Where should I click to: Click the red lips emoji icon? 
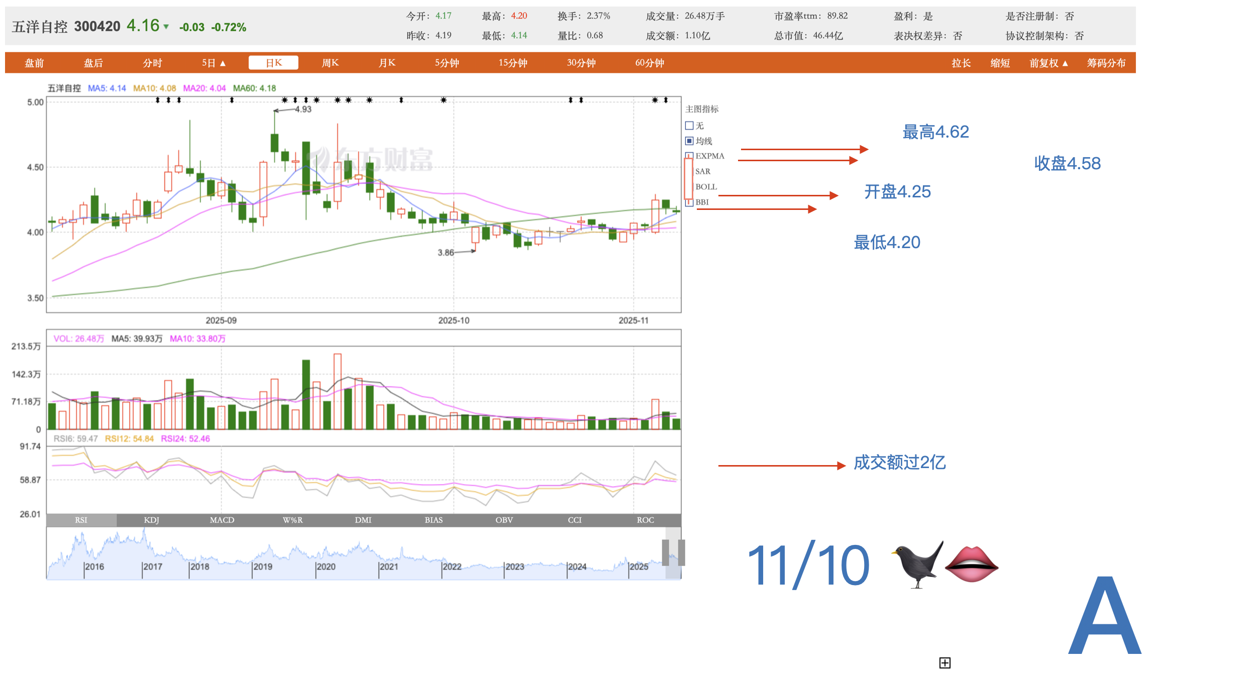click(x=971, y=565)
